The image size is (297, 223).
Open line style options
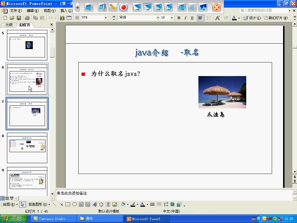152,204
